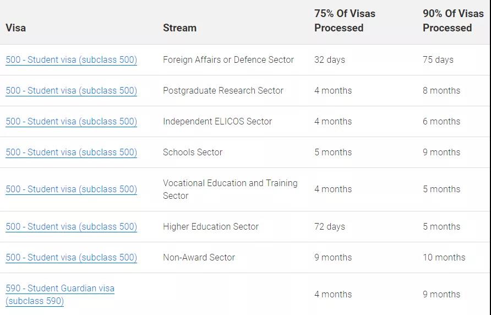491x315 pixels.
Task: Click the 10 months cell
Action: click(444, 257)
